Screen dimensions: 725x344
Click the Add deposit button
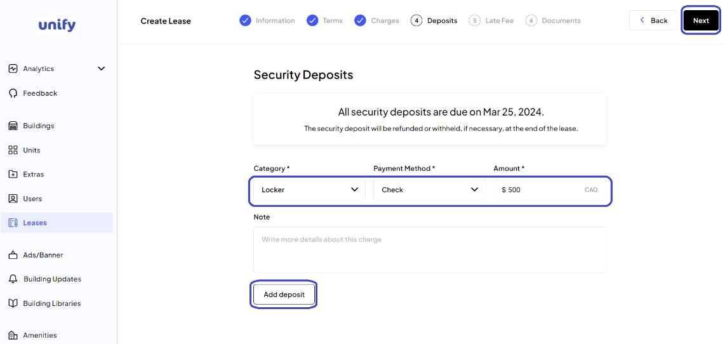(x=284, y=294)
